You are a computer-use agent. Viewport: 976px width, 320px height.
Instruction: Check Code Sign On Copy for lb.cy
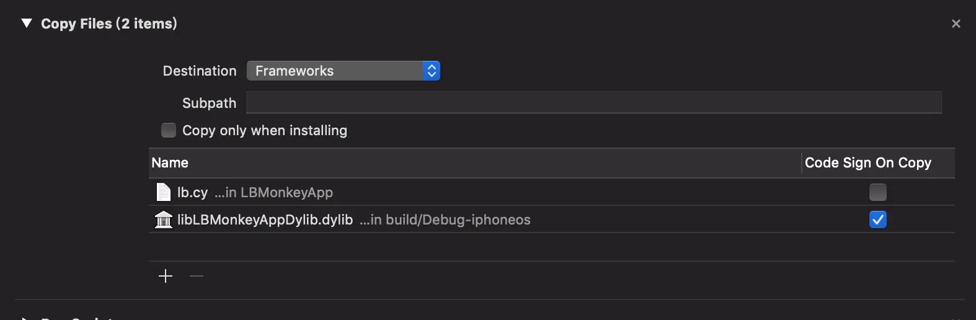[877, 192]
